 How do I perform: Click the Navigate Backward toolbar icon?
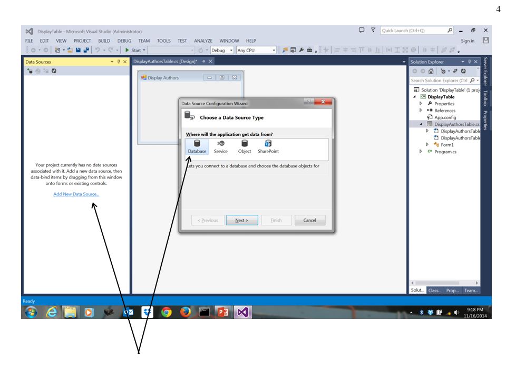click(33, 50)
